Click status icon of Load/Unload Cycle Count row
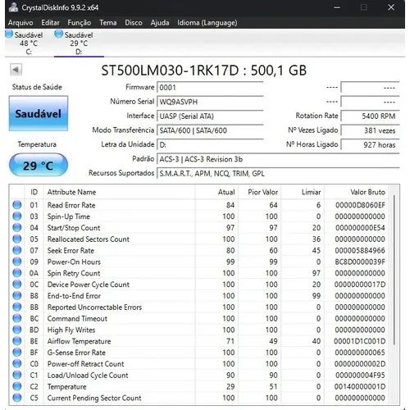The width and height of the screenshot is (410, 410). pos(17,375)
